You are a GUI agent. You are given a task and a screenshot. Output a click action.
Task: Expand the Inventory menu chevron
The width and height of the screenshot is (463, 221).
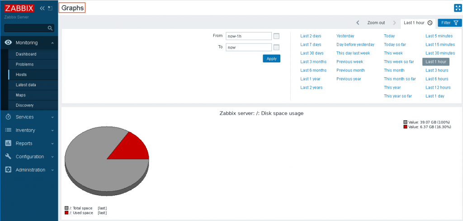click(52, 131)
